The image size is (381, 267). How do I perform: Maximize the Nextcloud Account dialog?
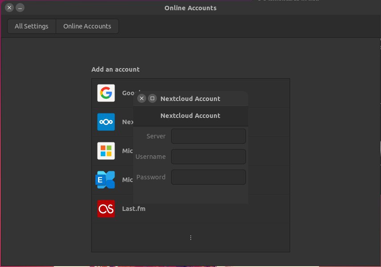click(152, 98)
